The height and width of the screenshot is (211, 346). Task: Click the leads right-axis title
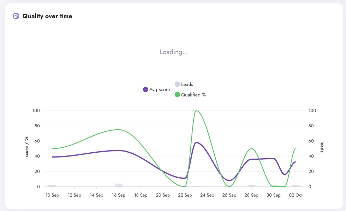point(322,147)
